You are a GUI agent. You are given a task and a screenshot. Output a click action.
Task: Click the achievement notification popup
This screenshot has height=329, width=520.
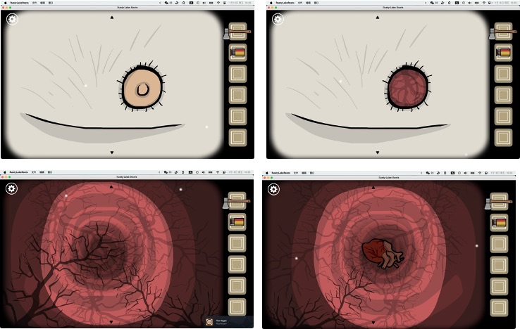[x=228, y=322]
